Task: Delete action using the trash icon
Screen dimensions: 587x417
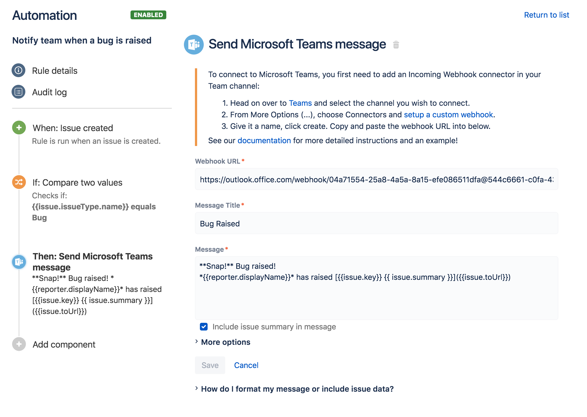Action: coord(396,45)
